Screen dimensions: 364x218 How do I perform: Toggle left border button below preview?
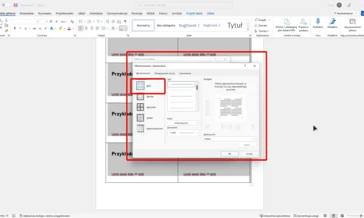pos(224,127)
